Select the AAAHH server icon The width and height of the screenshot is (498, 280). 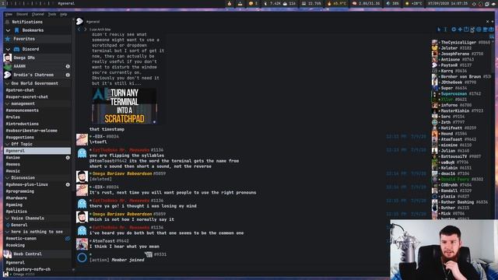(8, 66)
